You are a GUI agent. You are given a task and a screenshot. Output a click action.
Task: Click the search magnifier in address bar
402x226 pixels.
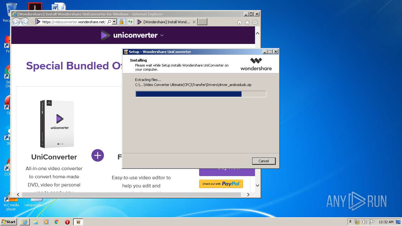(109, 22)
